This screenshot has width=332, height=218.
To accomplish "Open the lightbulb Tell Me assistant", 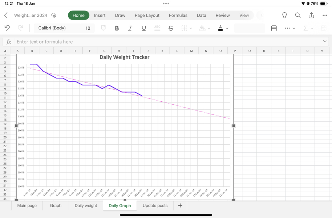I will pyautogui.click(x=284, y=15).
